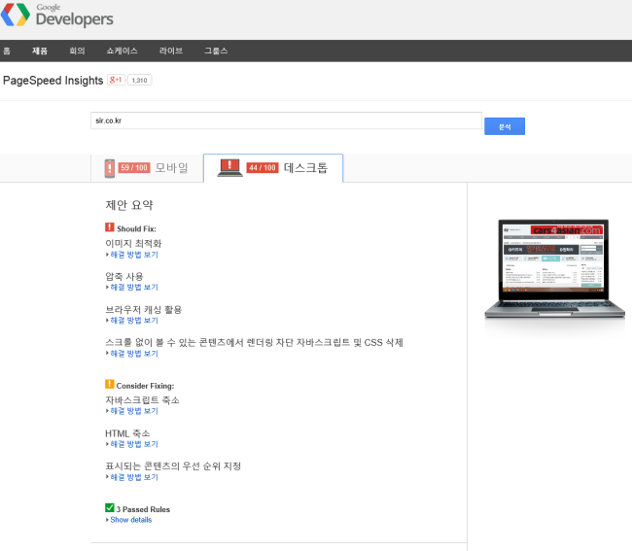This screenshot has height=551, width=632.
Task: Expand 해결 방법 보기 under 이미지 최적화
Action: [x=133, y=255]
